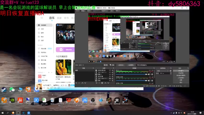The image size is (204, 115).
Task: Open the scene transition type dropdown
Action: 163,71
